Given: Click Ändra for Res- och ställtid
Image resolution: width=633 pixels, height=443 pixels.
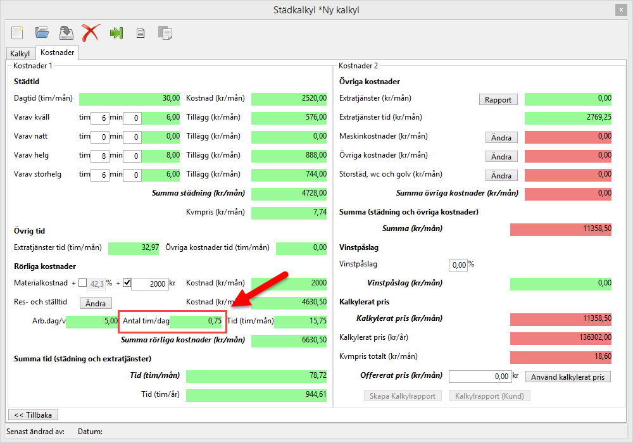Looking at the screenshot, I should 96,303.
